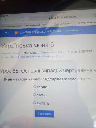Click Дистанційна школа Оптіма header title
96x128 pixels.
point(40,31)
